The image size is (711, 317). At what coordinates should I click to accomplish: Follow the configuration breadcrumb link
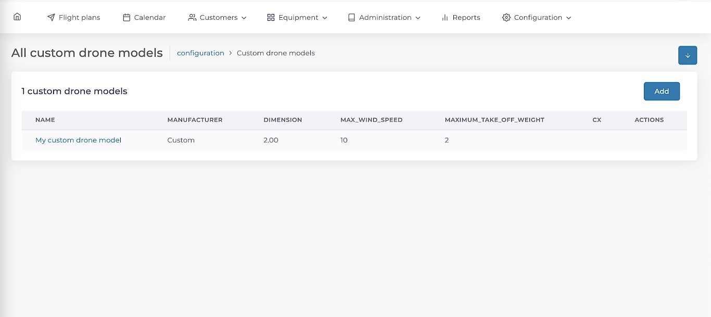point(200,53)
